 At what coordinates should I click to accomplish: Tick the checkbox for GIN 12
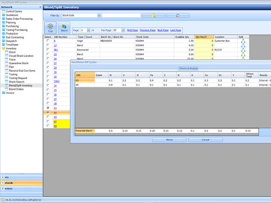pos(48,45)
